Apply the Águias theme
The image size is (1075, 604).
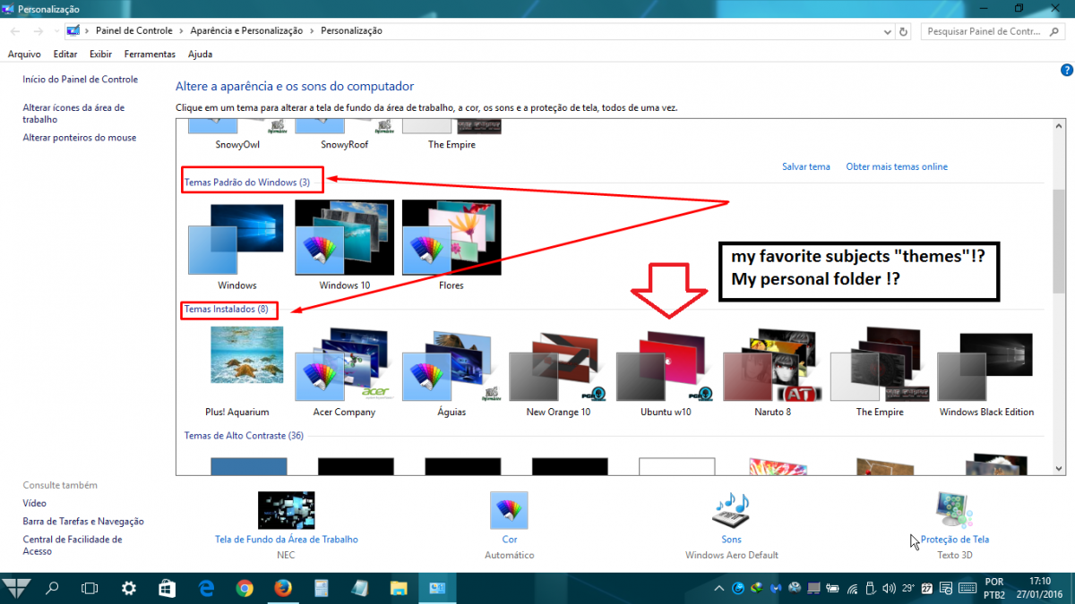pos(451,371)
